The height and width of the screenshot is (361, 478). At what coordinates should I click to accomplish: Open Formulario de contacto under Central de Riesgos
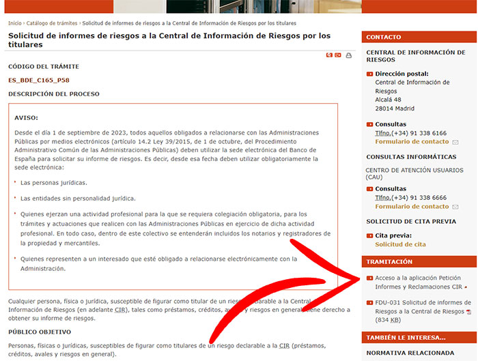(412, 142)
